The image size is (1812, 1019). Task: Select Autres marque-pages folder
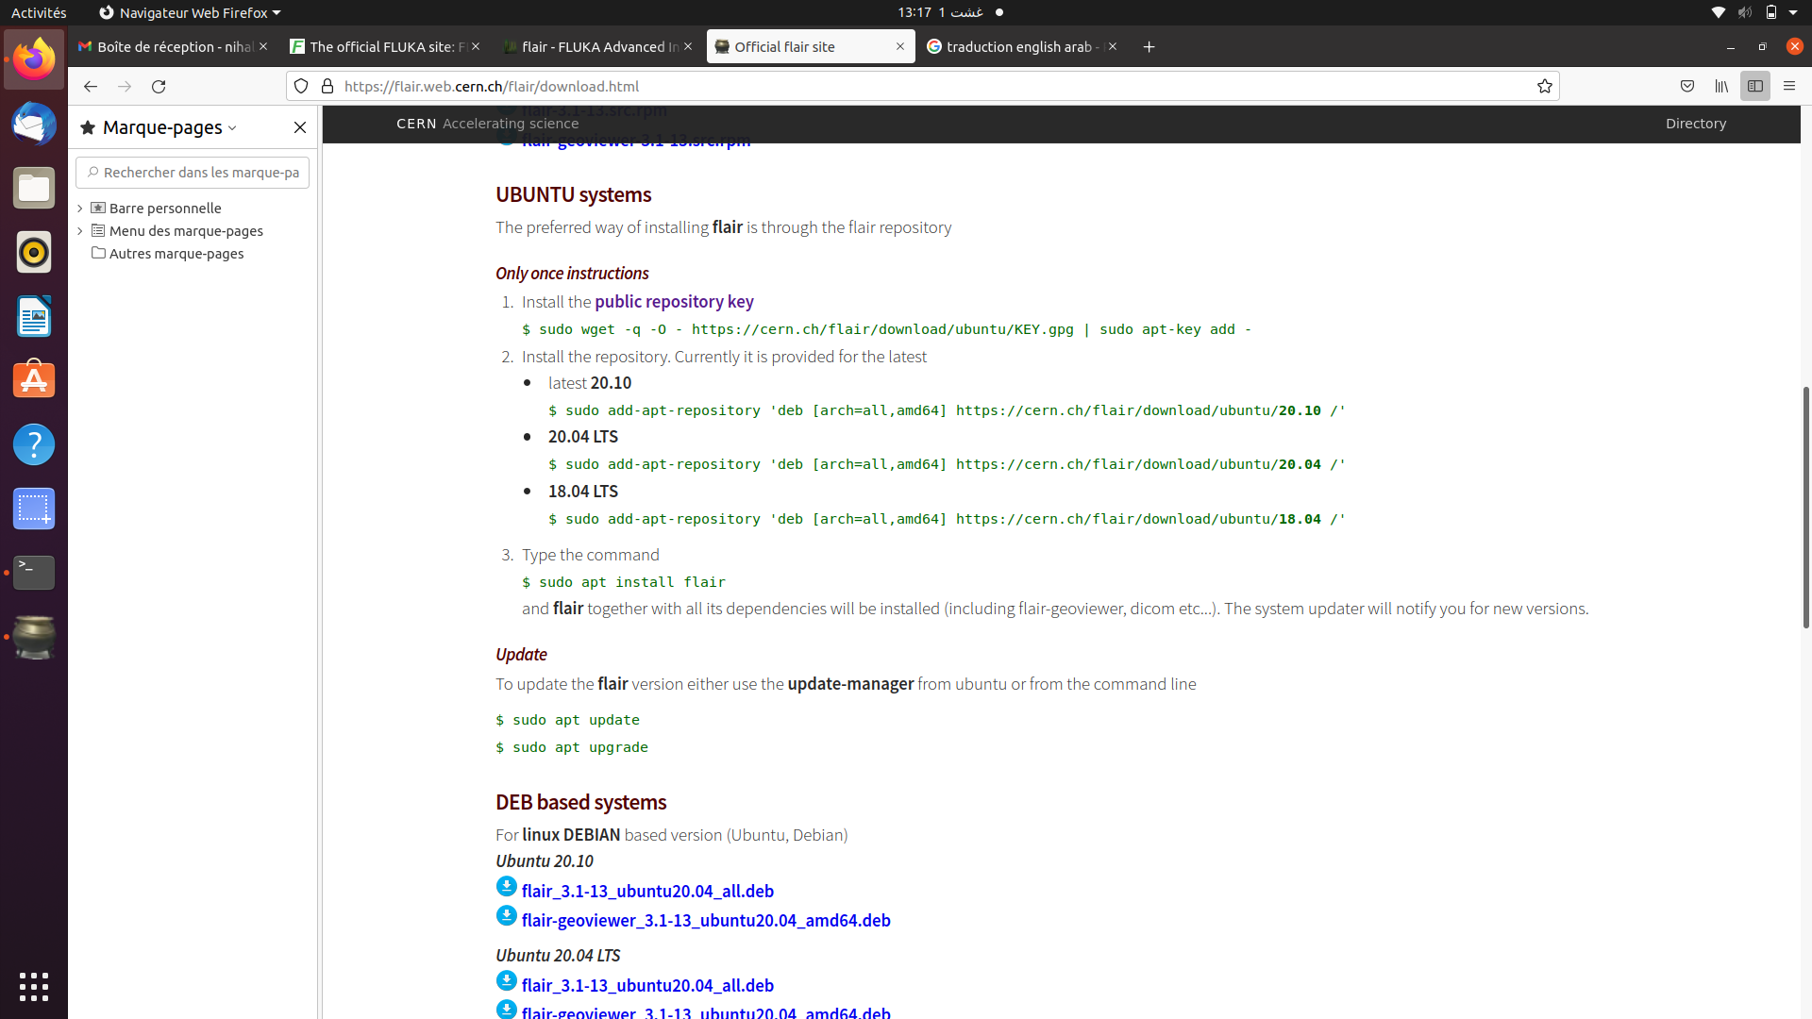(168, 253)
